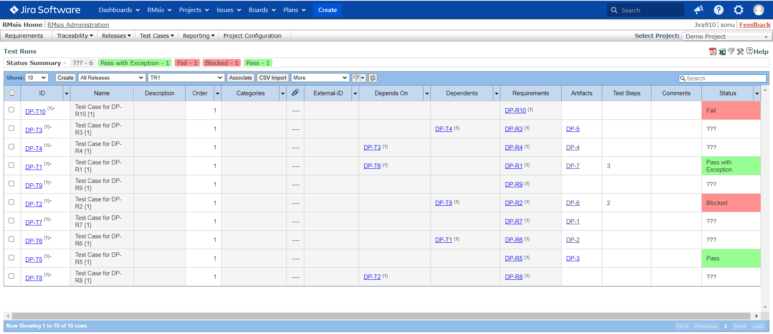The width and height of the screenshot is (773, 334).
Task: Check the box for row DP-T9
Action: pyautogui.click(x=11, y=184)
